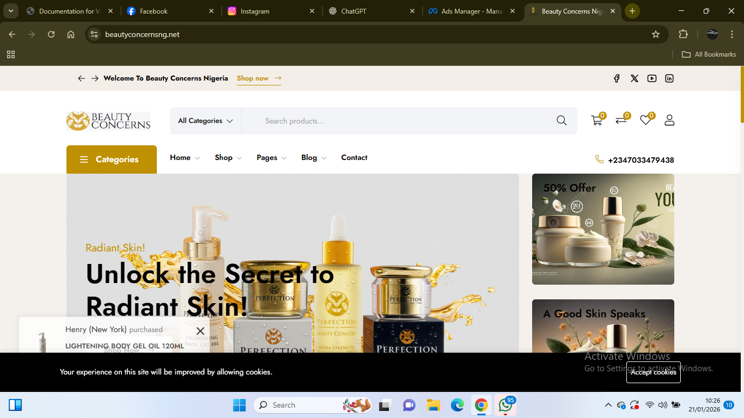Show next announcement with right arrow

[x=95, y=78]
